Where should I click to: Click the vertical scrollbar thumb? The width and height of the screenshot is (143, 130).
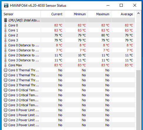tap(139, 100)
